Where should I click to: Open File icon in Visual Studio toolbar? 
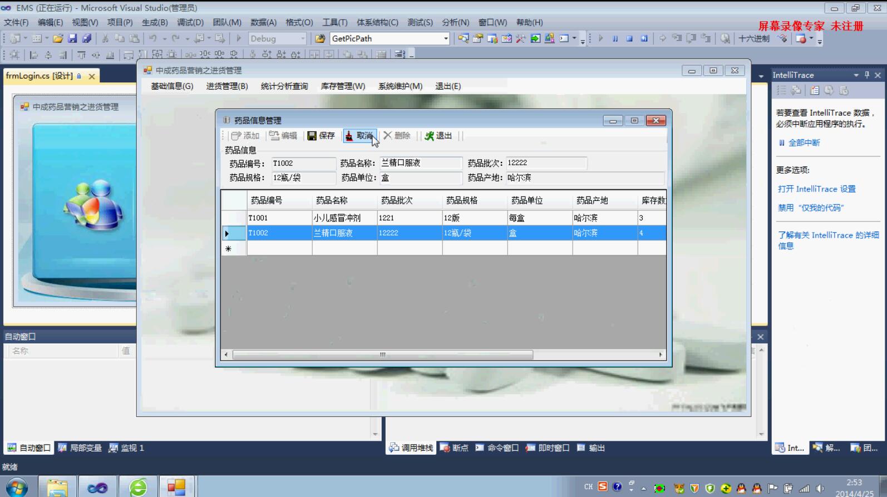(58, 38)
